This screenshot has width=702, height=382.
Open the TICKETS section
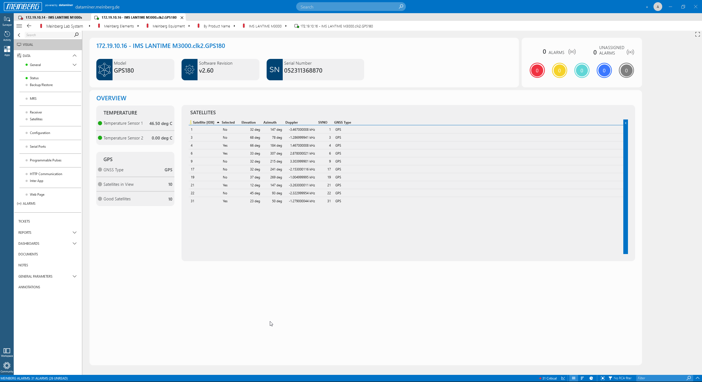point(24,221)
